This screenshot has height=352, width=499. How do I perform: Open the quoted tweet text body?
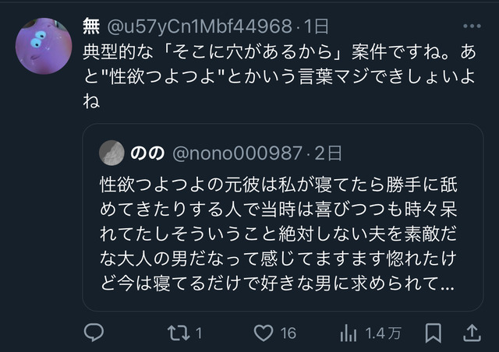[x=278, y=234]
